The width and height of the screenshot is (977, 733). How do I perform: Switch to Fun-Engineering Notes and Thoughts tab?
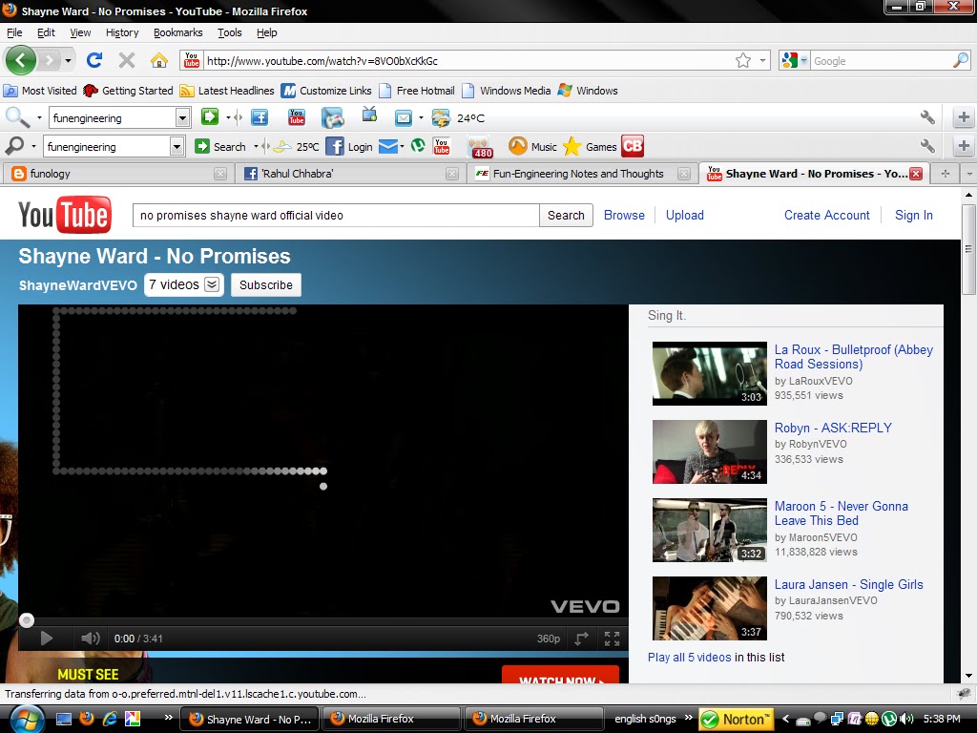point(582,174)
